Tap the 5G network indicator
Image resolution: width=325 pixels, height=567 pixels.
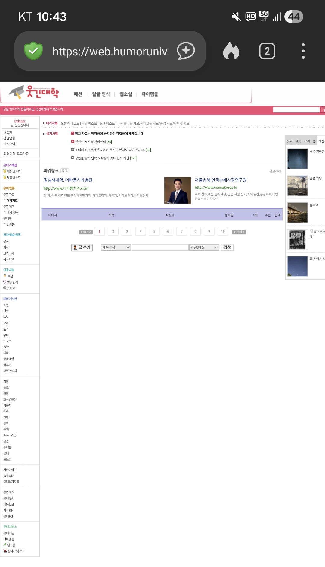pos(264,16)
